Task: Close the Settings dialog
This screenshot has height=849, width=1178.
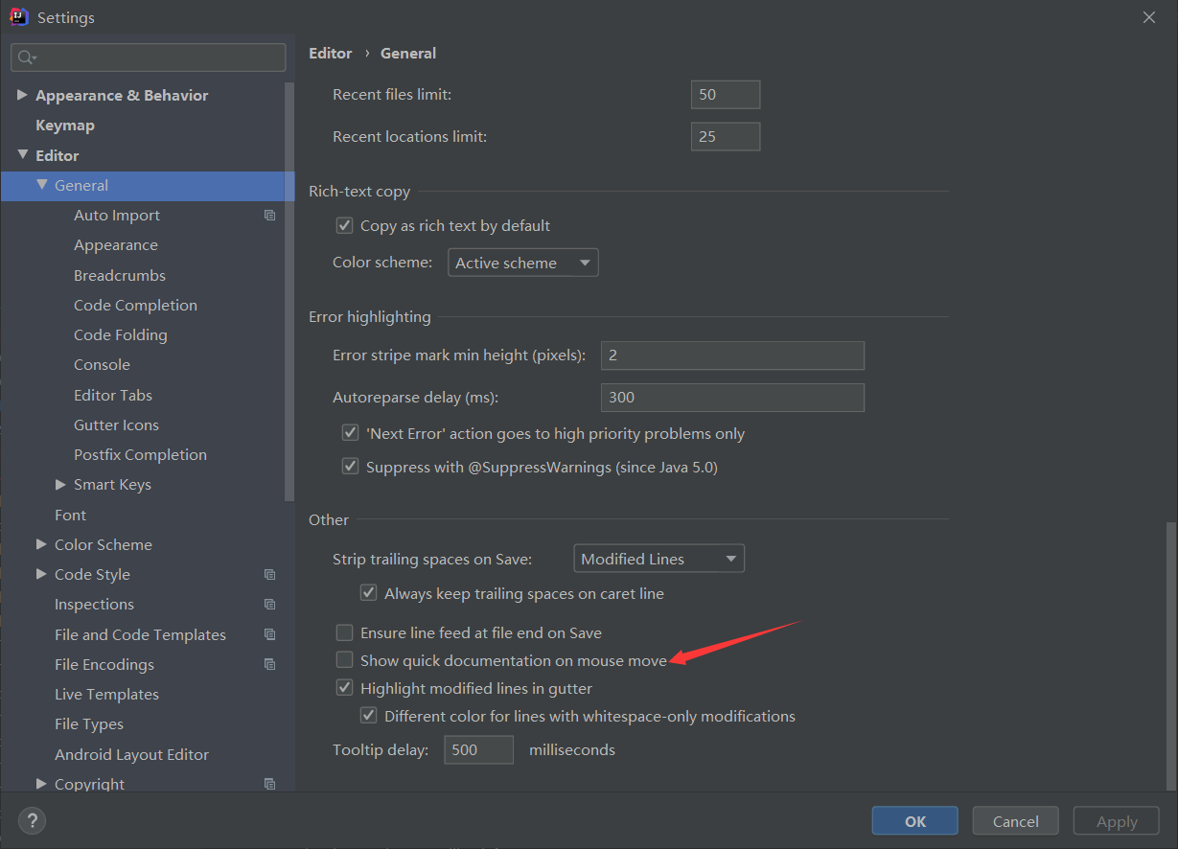Action: coord(1149,17)
